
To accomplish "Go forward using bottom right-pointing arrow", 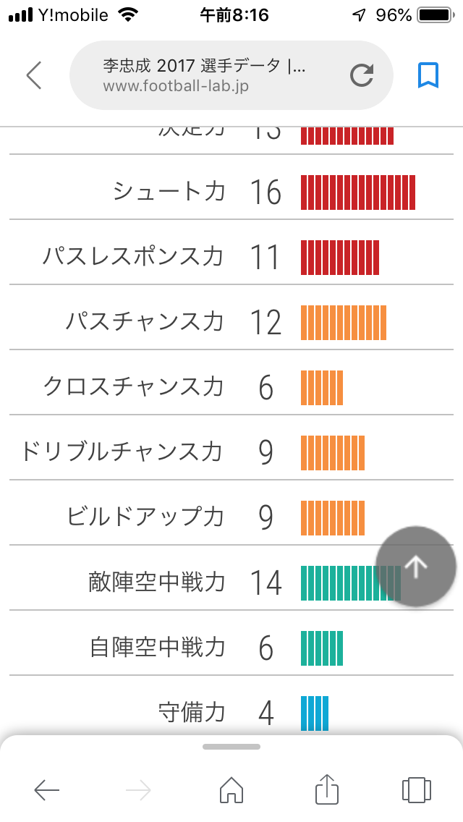I will point(137,790).
